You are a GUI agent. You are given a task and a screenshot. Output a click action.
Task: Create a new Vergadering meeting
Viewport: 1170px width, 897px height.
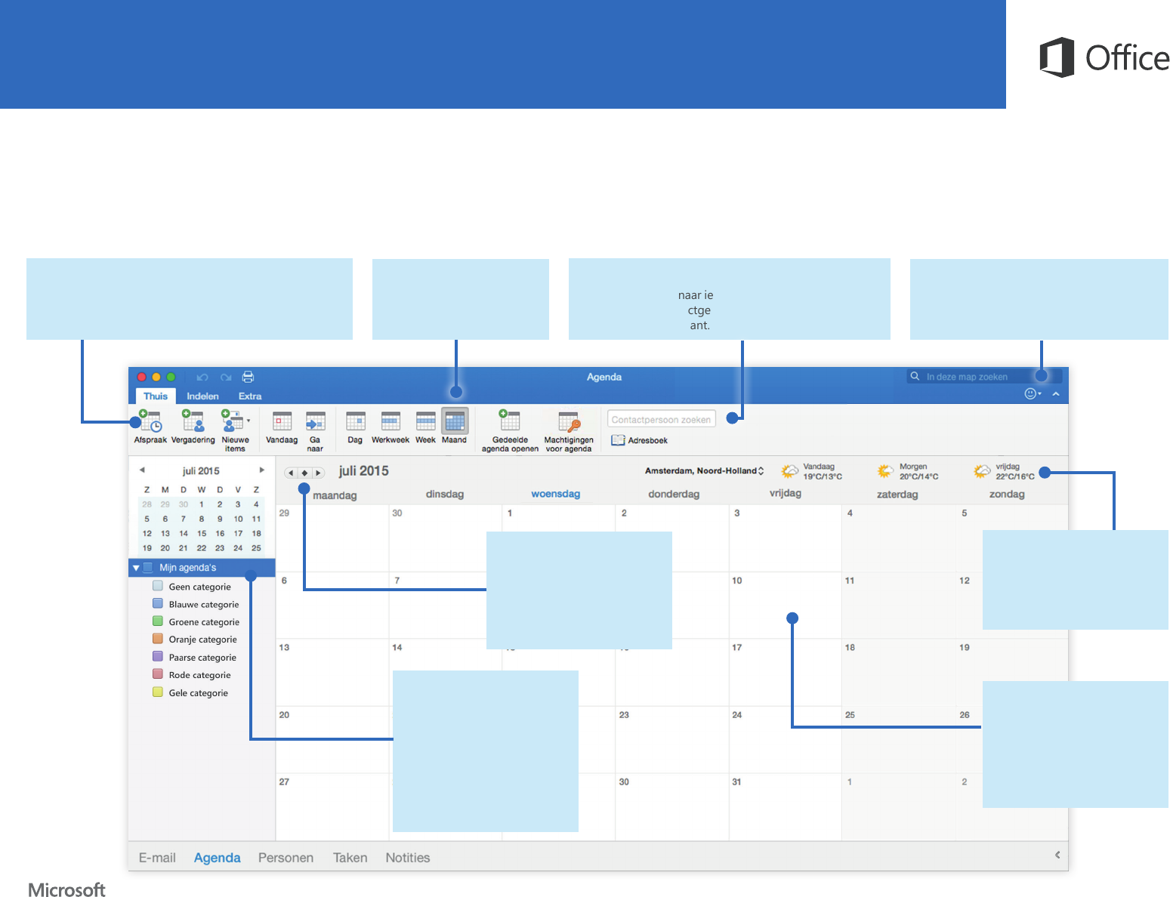coord(193,427)
